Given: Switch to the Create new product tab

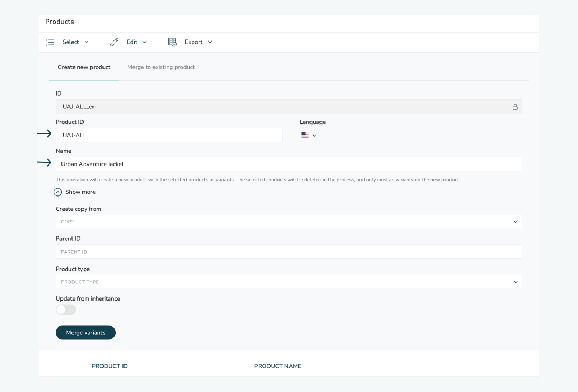Looking at the screenshot, I should click(x=84, y=67).
